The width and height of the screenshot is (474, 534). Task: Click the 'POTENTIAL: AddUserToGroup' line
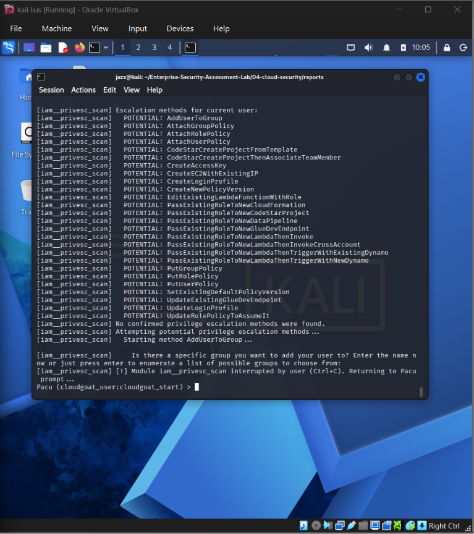tap(173, 118)
